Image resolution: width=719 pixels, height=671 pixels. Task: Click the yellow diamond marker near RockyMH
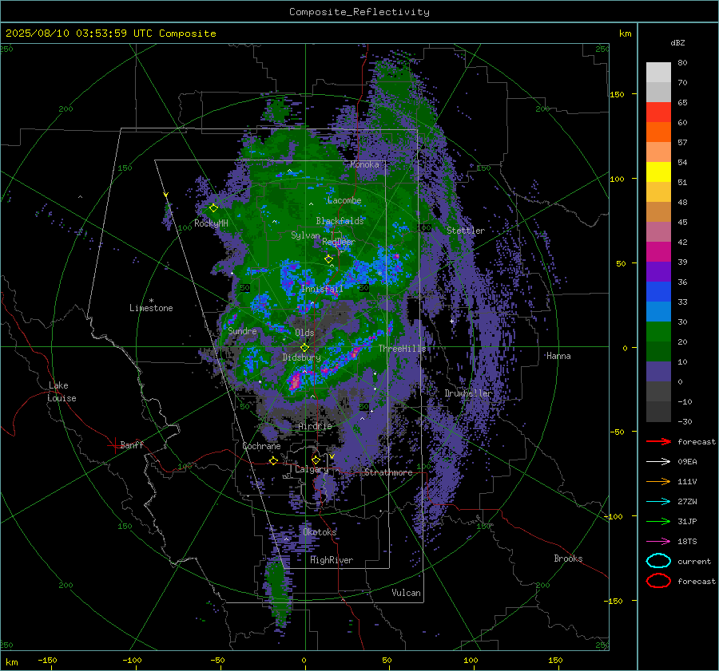pyautogui.click(x=213, y=208)
